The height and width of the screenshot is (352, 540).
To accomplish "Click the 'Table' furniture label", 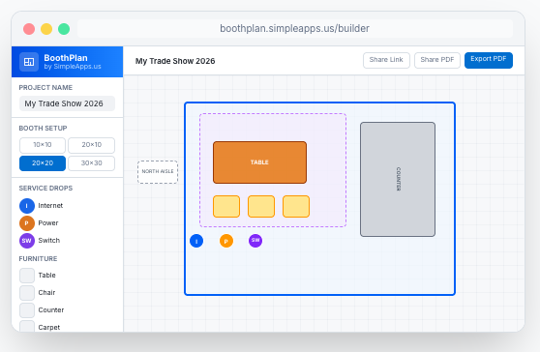I will pos(46,276).
